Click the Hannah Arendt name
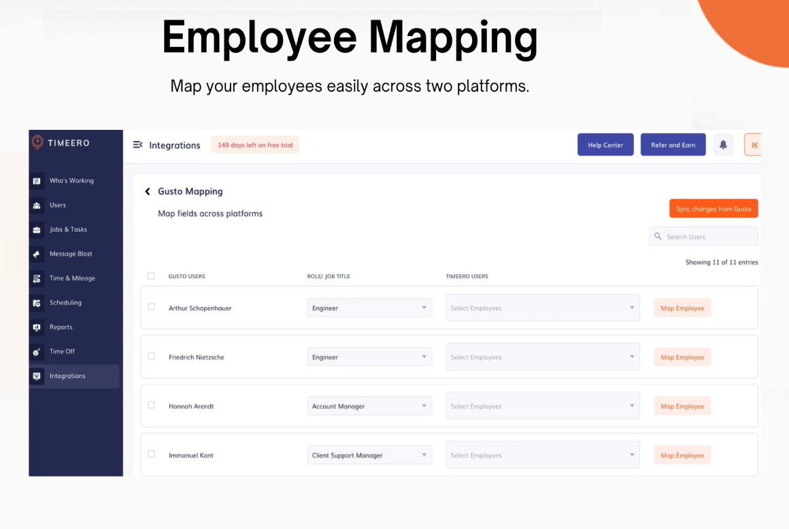This screenshot has height=529, width=789. pyautogui.click(x=190, y=407)
